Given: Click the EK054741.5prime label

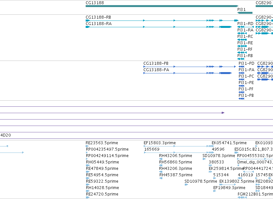Looking at the screenshot, I should tap(229, 143).
